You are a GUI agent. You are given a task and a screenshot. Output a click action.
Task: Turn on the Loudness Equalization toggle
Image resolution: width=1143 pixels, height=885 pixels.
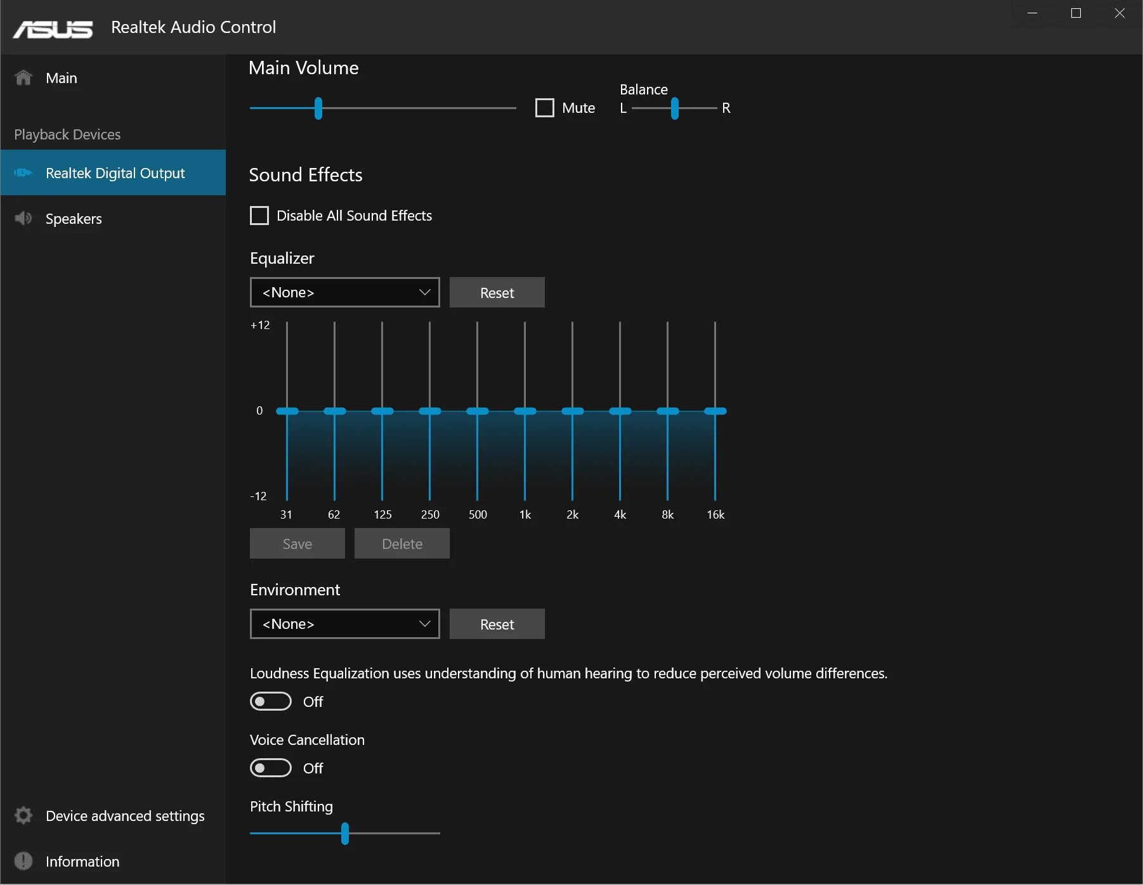tap(271, 701)
